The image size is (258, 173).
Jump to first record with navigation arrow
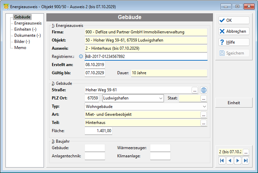(222, 160)
